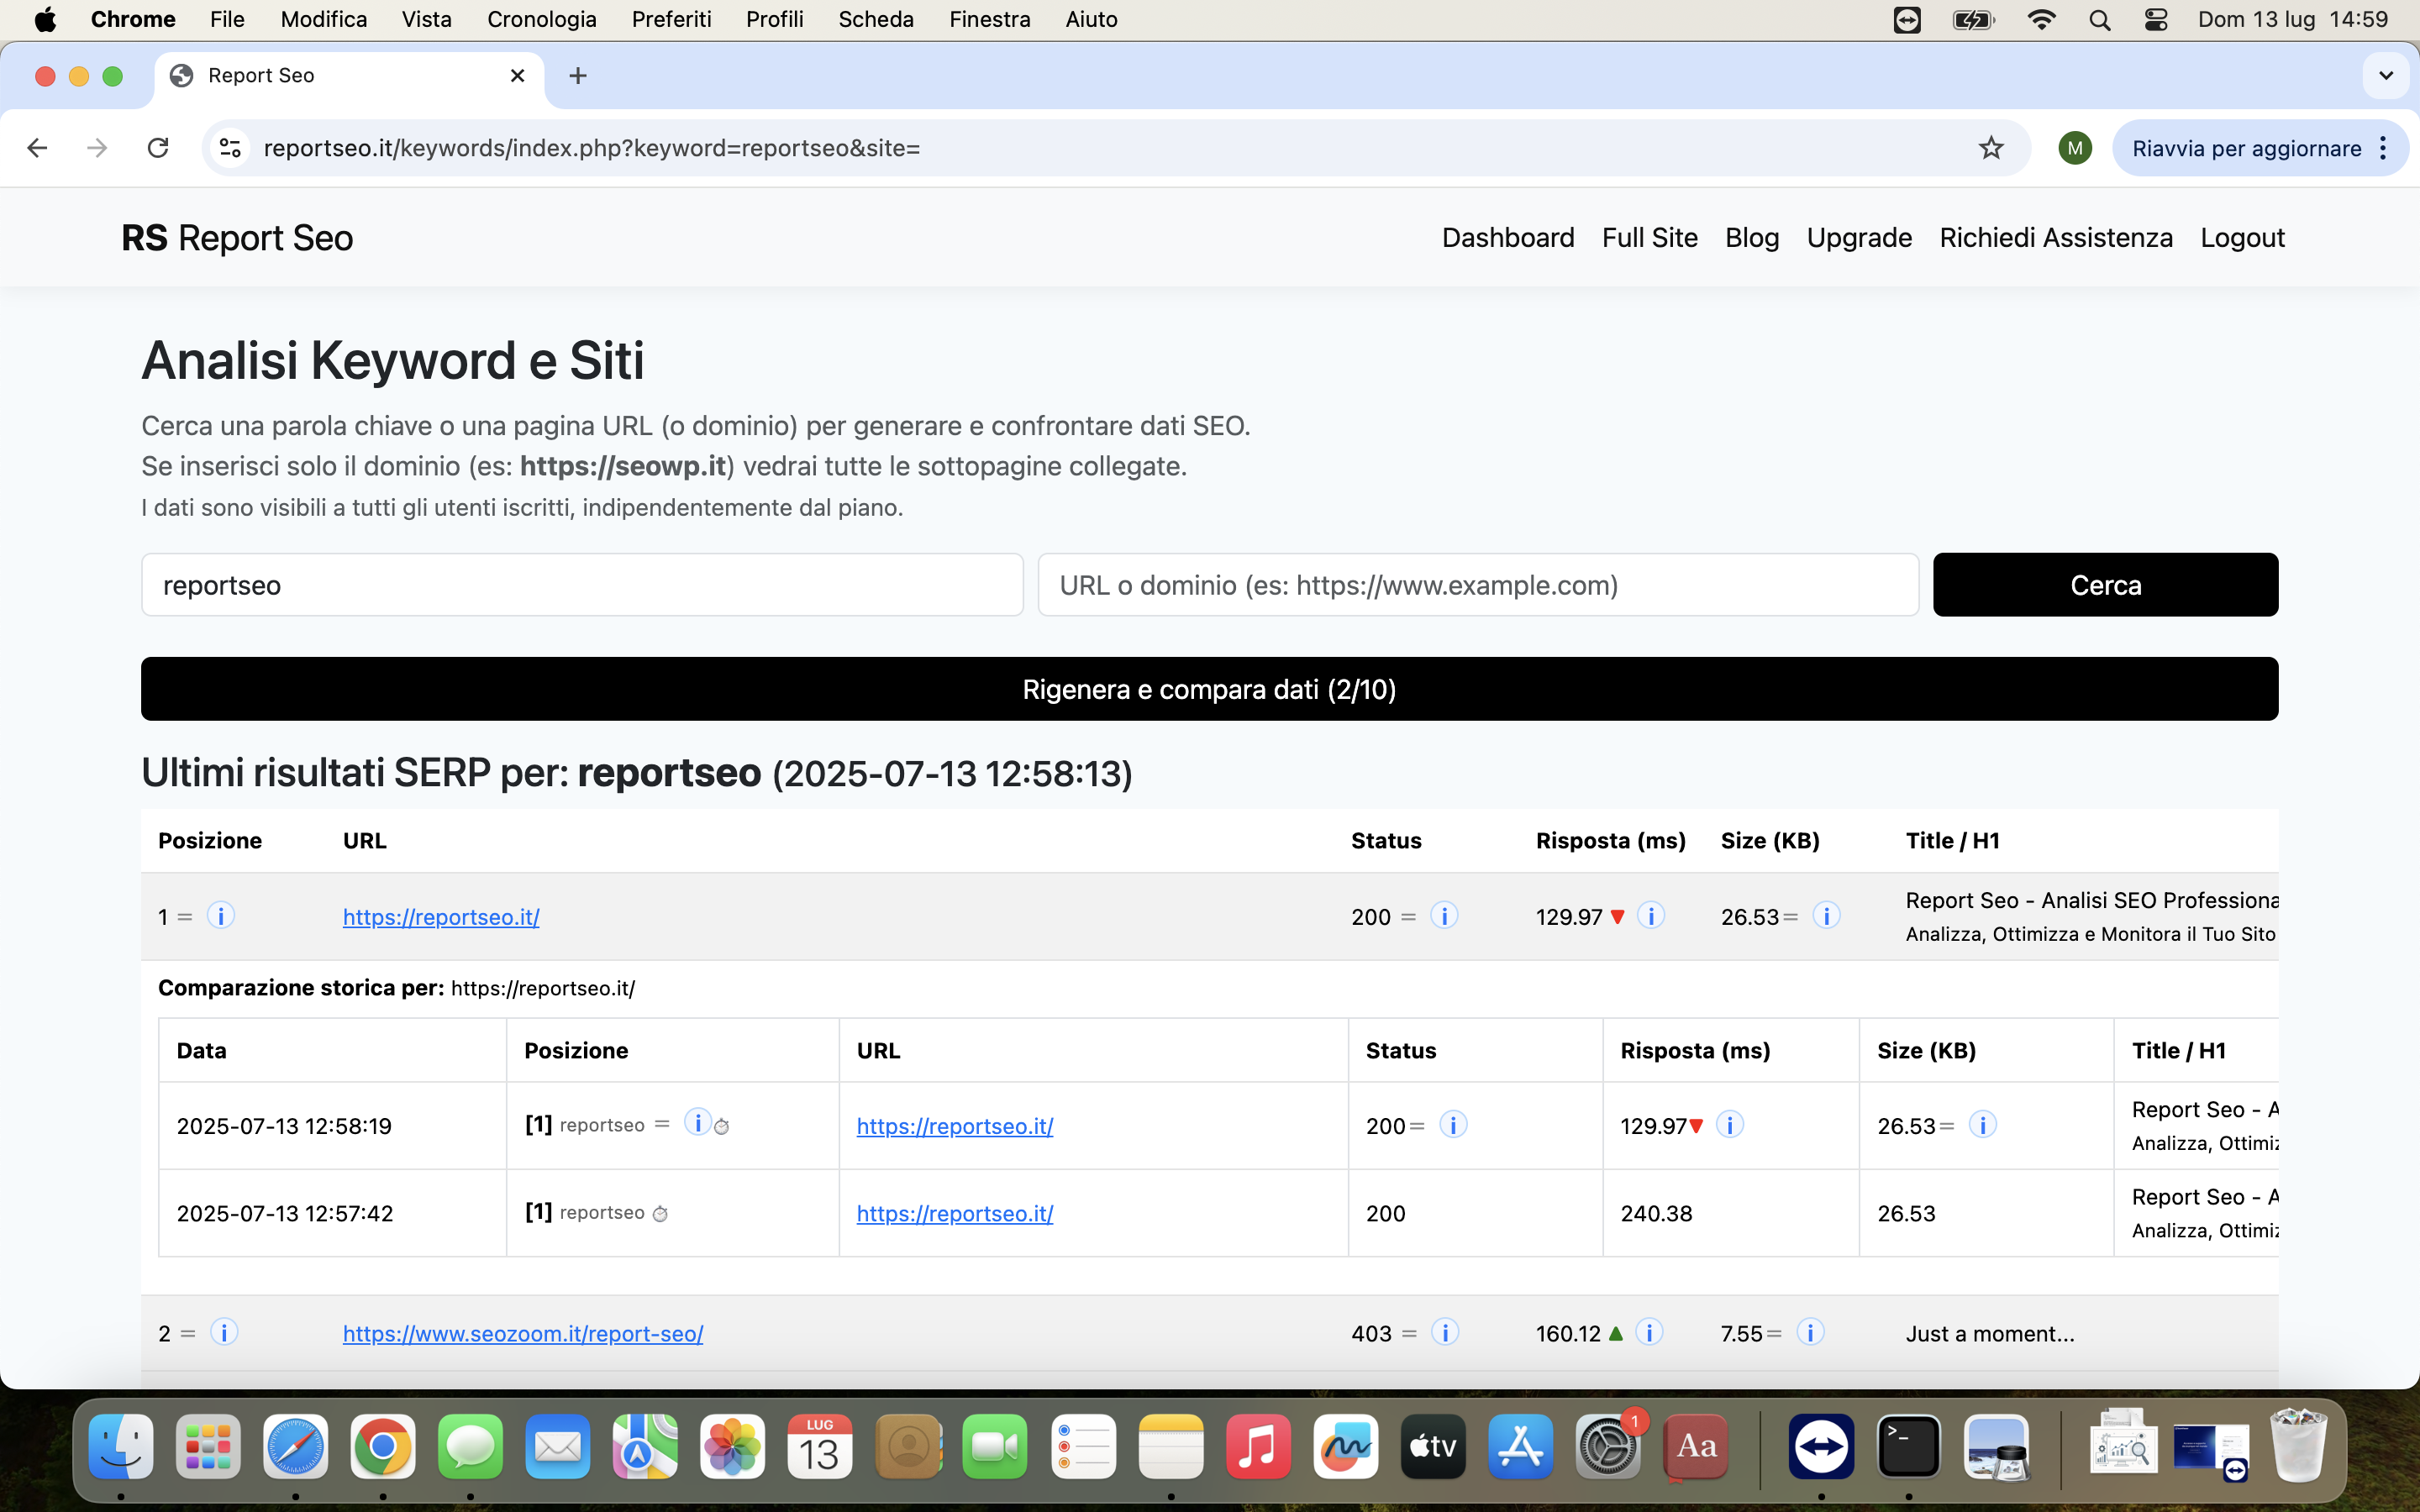Open Preferiti menu
Screen dimensions: 2420x1512
coord(671,20)
